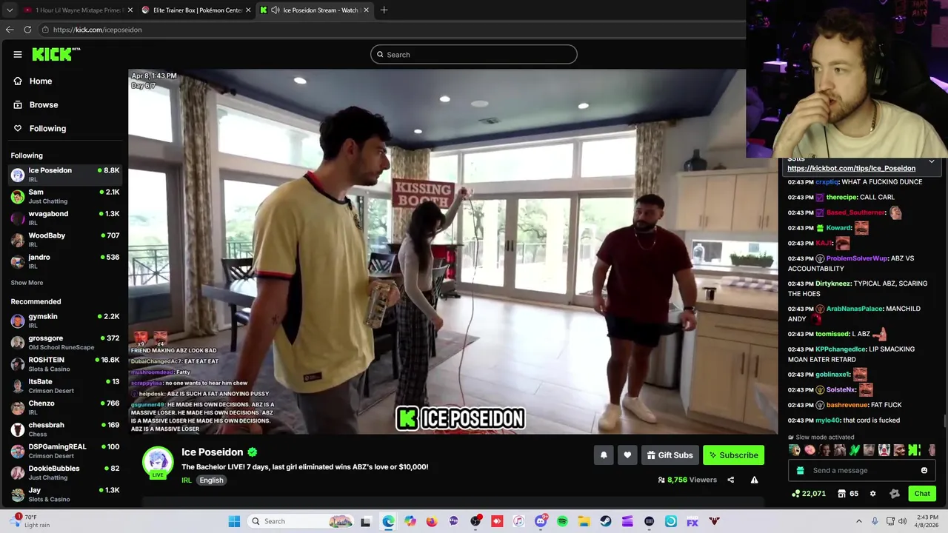The width and height of the screenshot is (948, 533).
Task: Open Jay Slots & Casino channel
Action: [x=65, y=494]
